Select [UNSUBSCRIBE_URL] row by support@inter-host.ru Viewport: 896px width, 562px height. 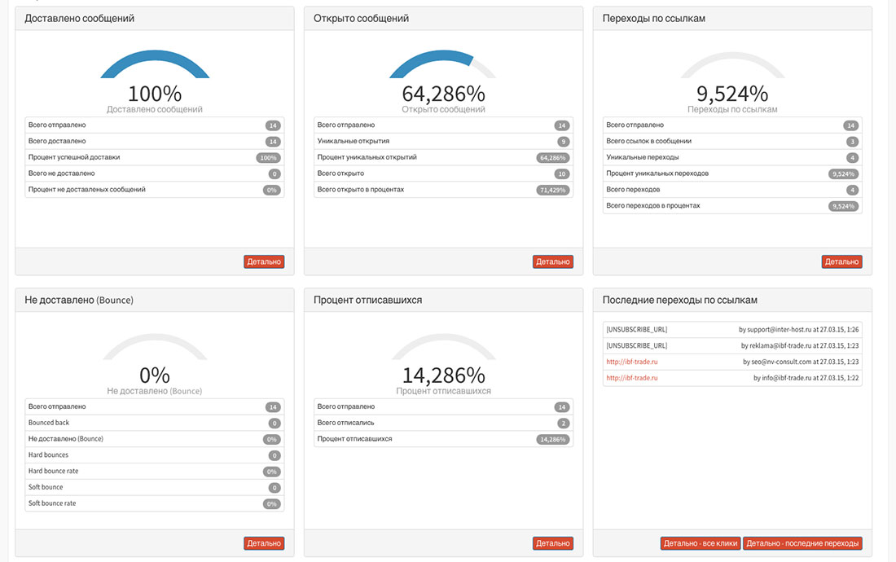pyautogui.click(x=732, y=330)
